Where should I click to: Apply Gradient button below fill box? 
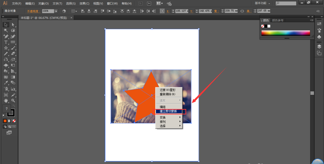9,121
